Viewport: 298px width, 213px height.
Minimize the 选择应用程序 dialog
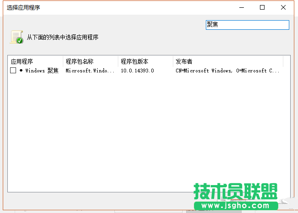pyautogui.click(x=242, y=8)
